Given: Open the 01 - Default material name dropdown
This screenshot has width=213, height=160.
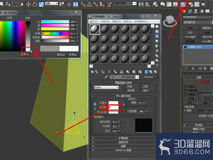Looking at the screenshot, I should [x=124, y=77].
